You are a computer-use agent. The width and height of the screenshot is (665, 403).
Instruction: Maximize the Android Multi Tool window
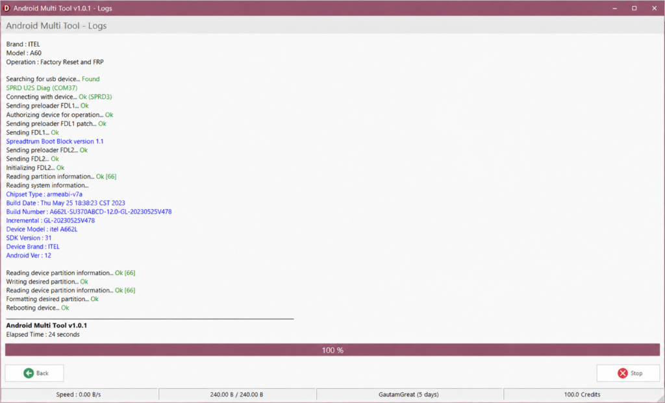[x=634, y=8]
